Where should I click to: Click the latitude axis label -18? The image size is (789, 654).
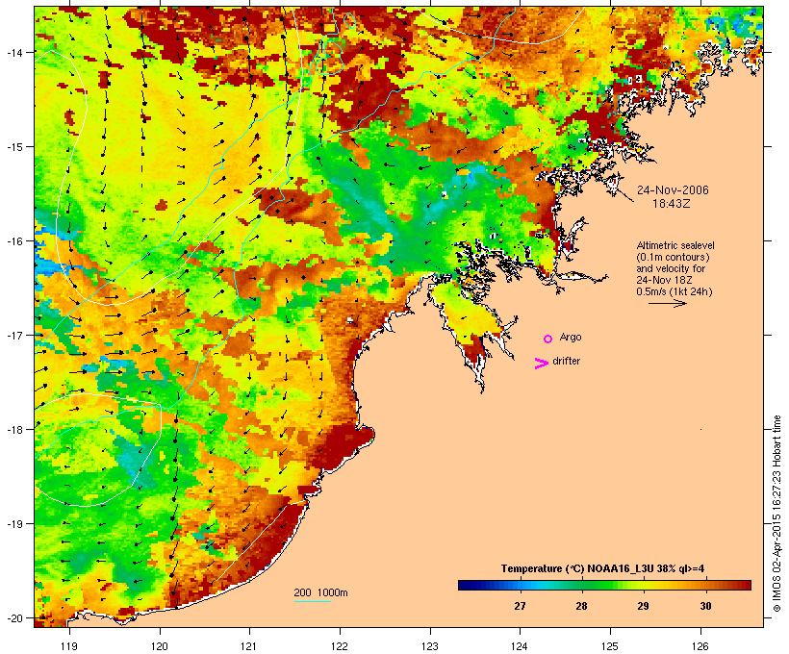coord(13,429)
